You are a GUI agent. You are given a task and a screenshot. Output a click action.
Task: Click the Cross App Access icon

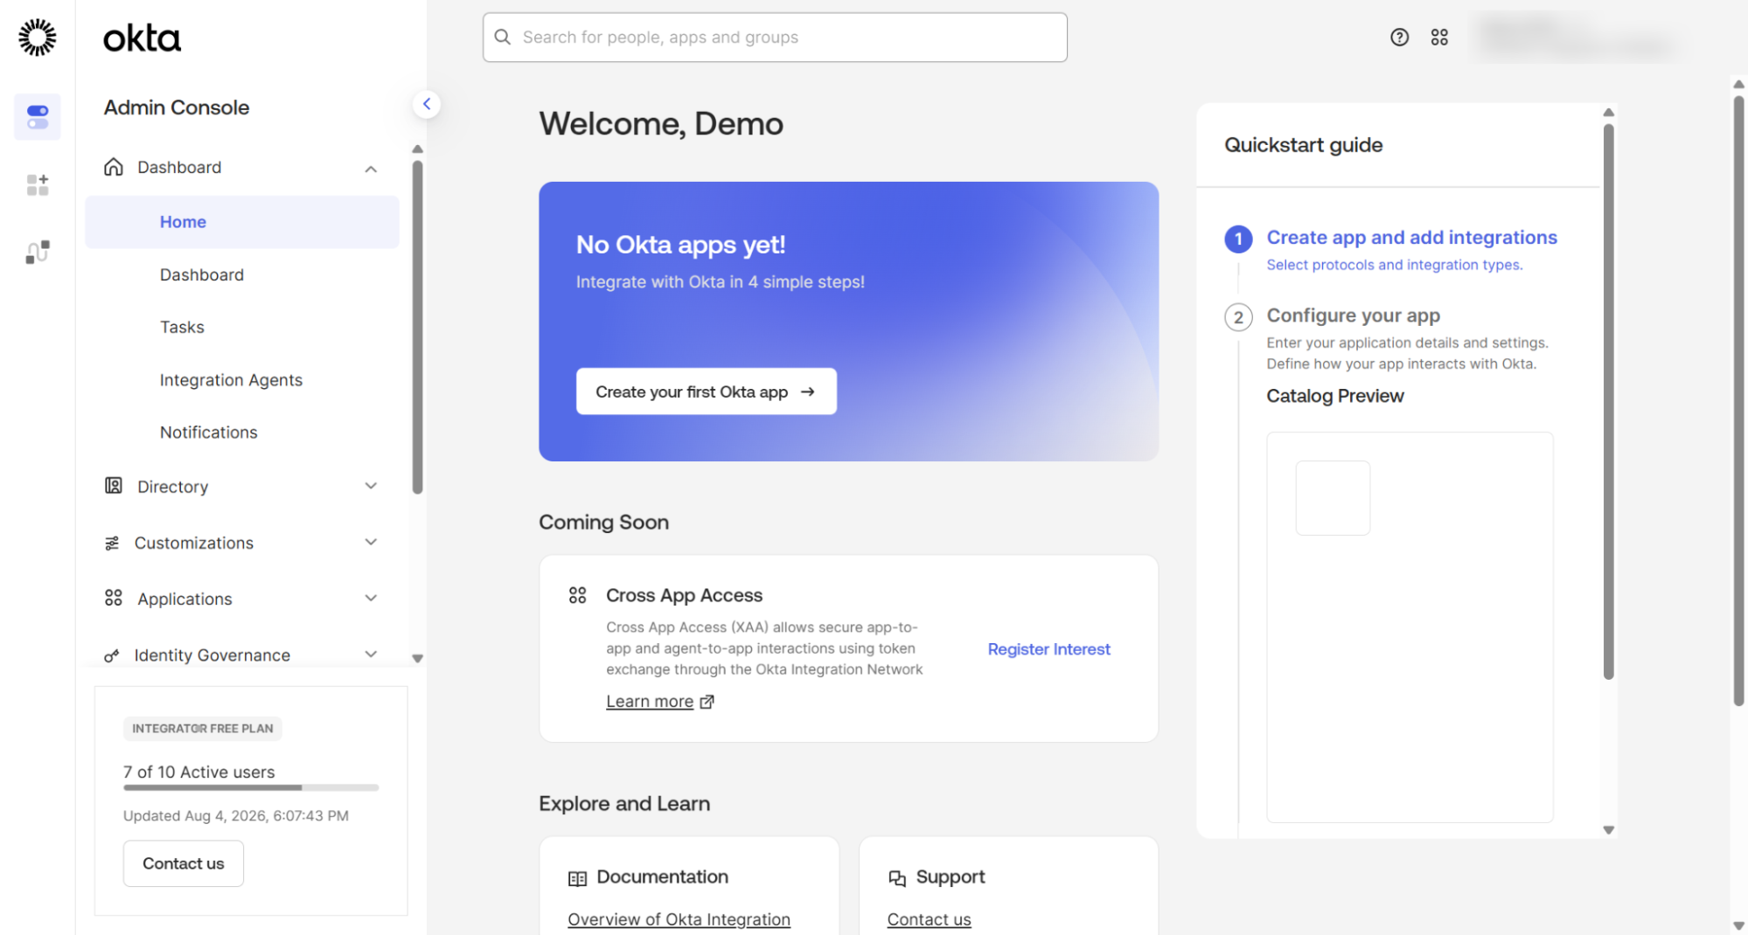[578, 595]
